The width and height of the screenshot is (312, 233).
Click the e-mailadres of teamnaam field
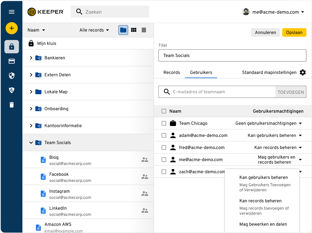coord(222,92)
